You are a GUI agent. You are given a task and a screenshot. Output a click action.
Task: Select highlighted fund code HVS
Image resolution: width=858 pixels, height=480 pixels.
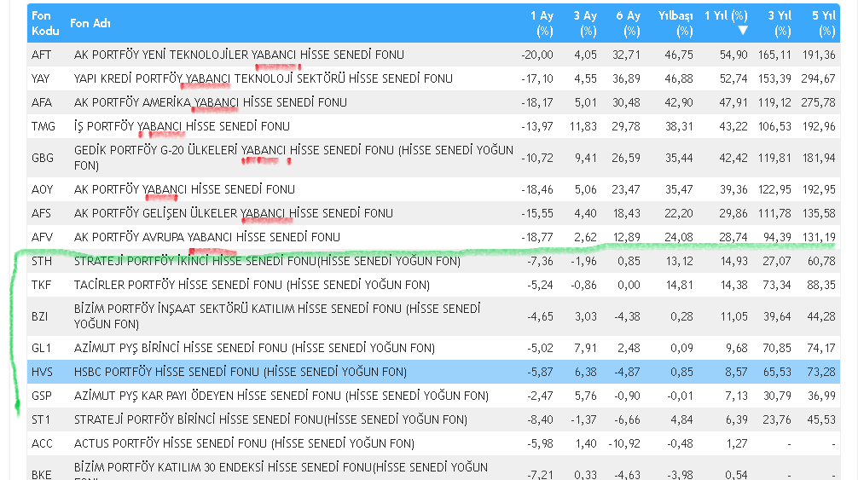42,373
